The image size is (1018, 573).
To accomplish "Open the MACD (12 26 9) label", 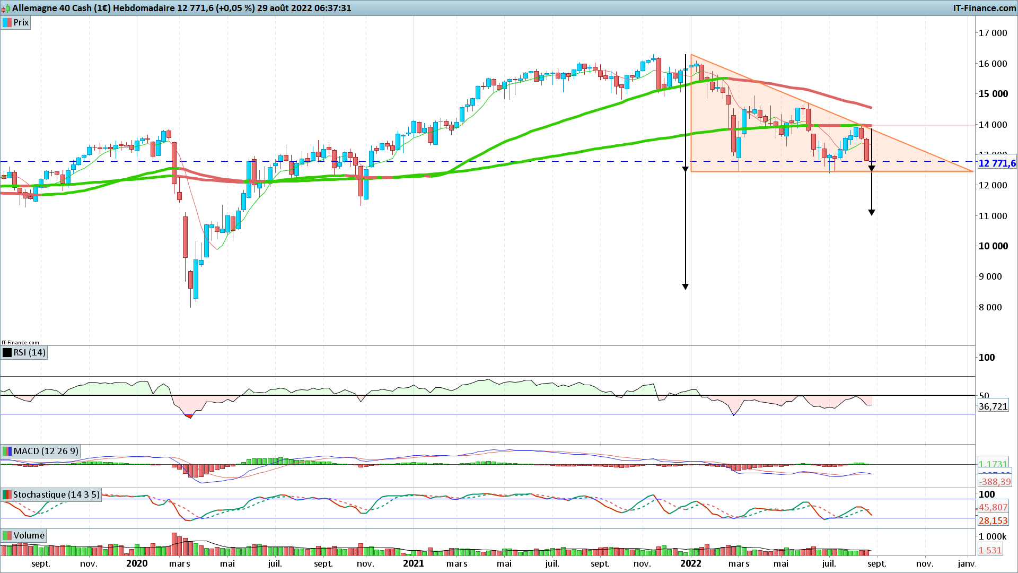I will coord(46,451).
